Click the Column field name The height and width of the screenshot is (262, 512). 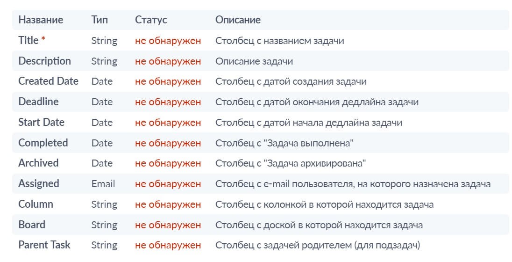coord(36,204)
